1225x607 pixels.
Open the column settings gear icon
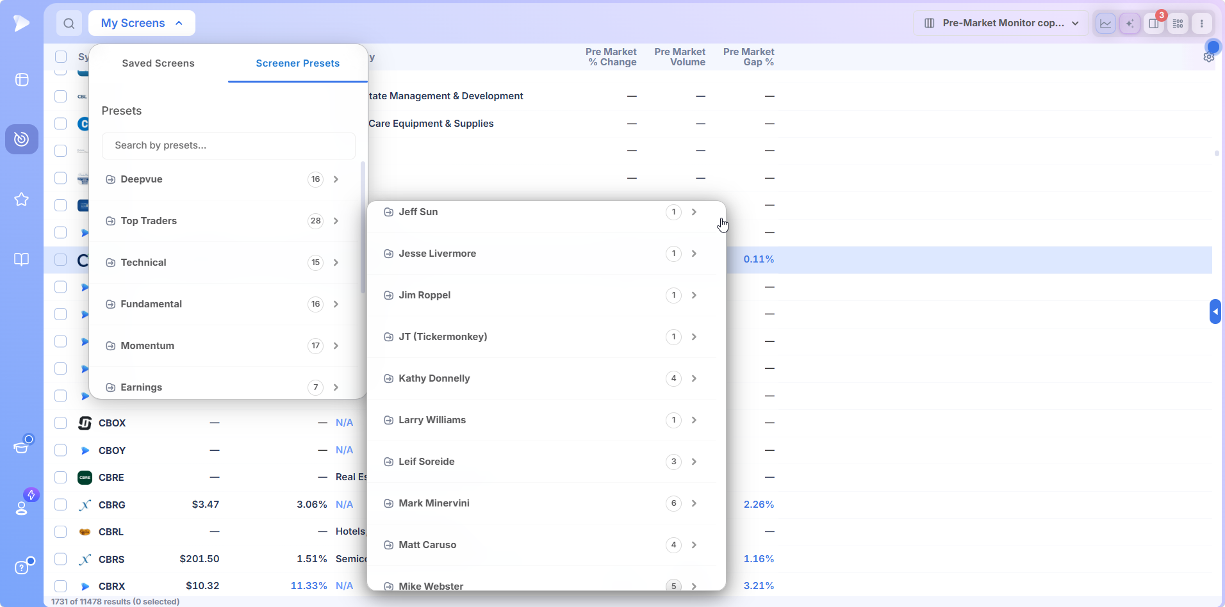[x=1209, y=57]
